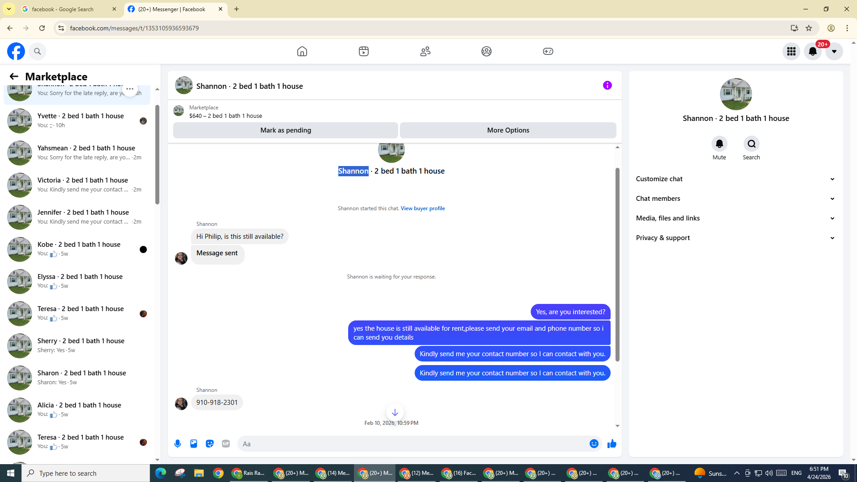
Task: Open Facebook search magnifier icon
Action: [x=37, y=51]
